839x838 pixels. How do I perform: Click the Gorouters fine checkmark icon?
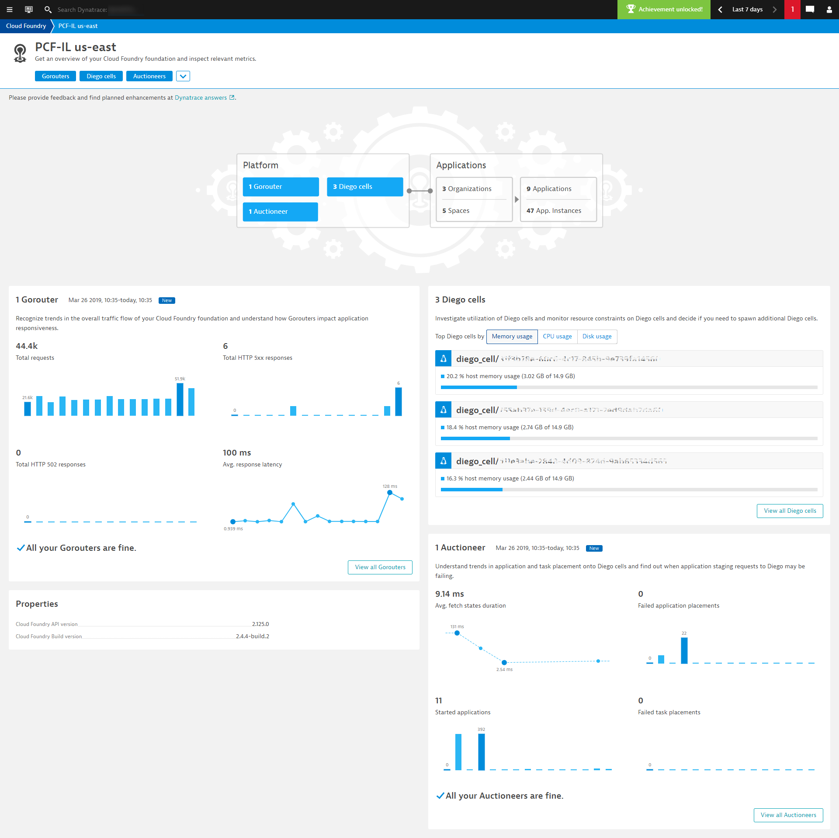(21, 548)
